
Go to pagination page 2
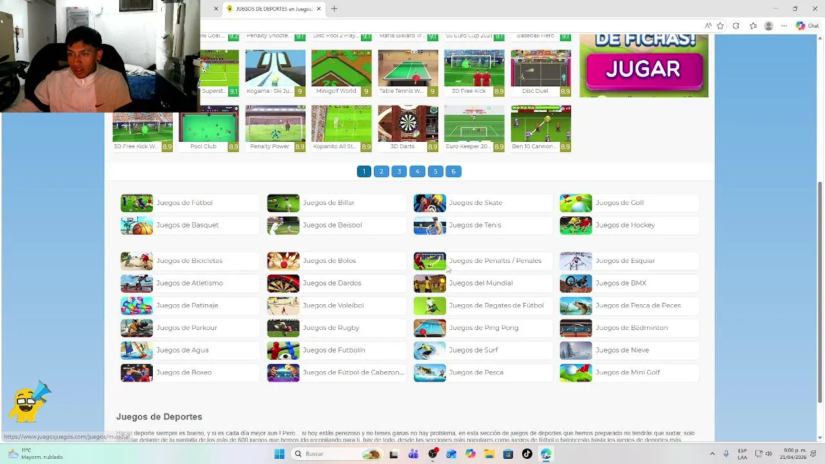point(381,171)
